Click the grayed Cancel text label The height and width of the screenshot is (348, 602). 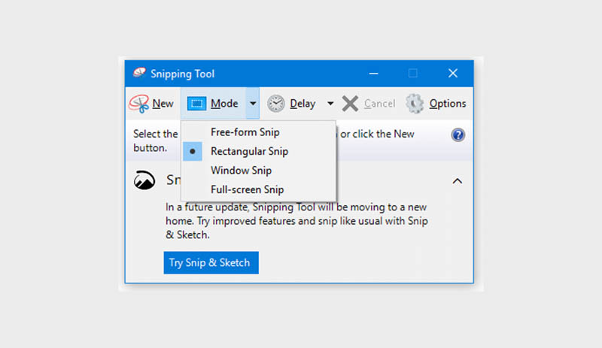379,104
